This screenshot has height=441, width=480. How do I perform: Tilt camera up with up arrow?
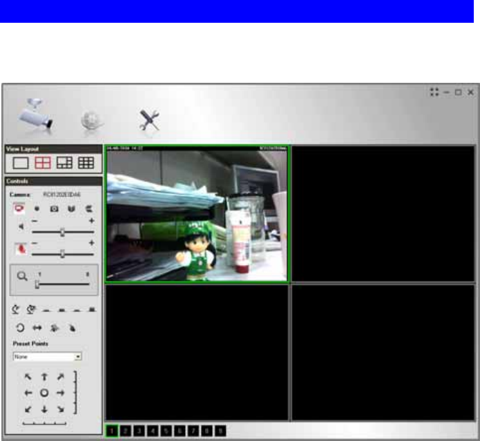coord(44,377)
